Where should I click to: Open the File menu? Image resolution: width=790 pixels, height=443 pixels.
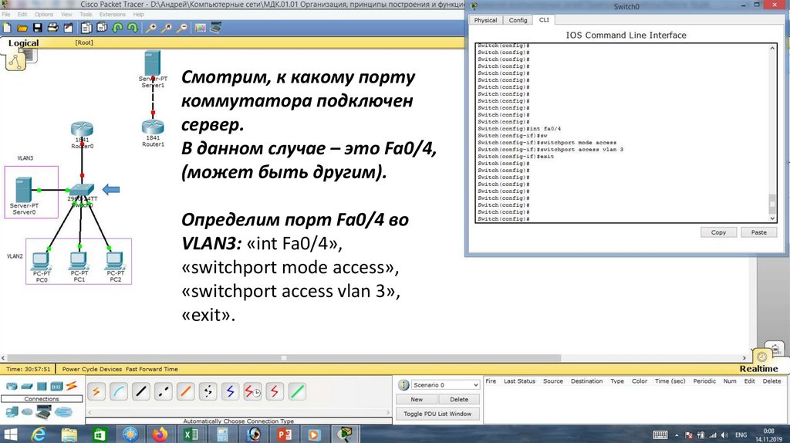[6, 15]
